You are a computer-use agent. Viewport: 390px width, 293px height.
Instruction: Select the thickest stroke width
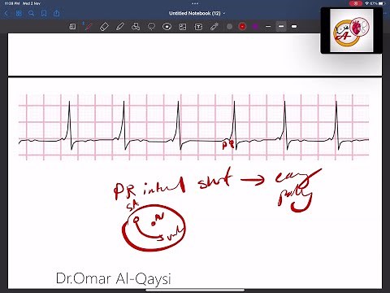pyautogui.click(x=294, y=27)
